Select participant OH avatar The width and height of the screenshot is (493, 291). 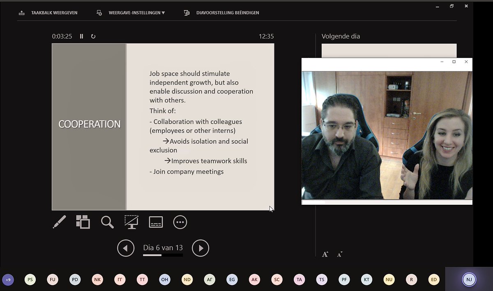(165, 280)
